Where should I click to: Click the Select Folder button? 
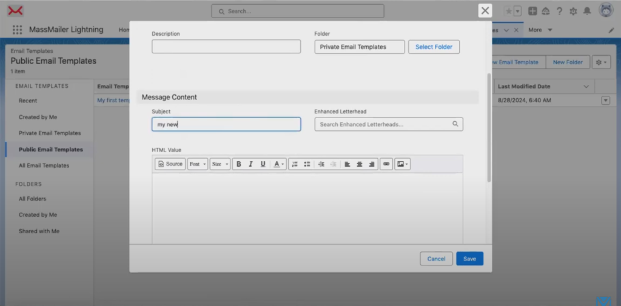(x=434, y=47)
